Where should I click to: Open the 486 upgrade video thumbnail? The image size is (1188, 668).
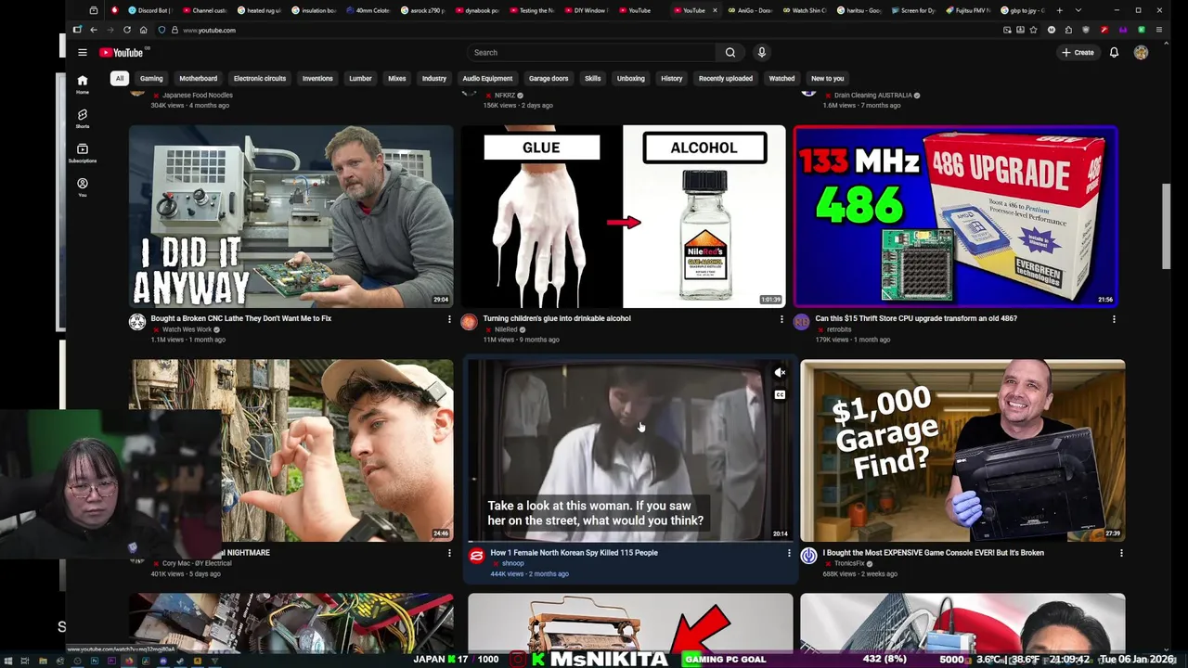[955, 216]
